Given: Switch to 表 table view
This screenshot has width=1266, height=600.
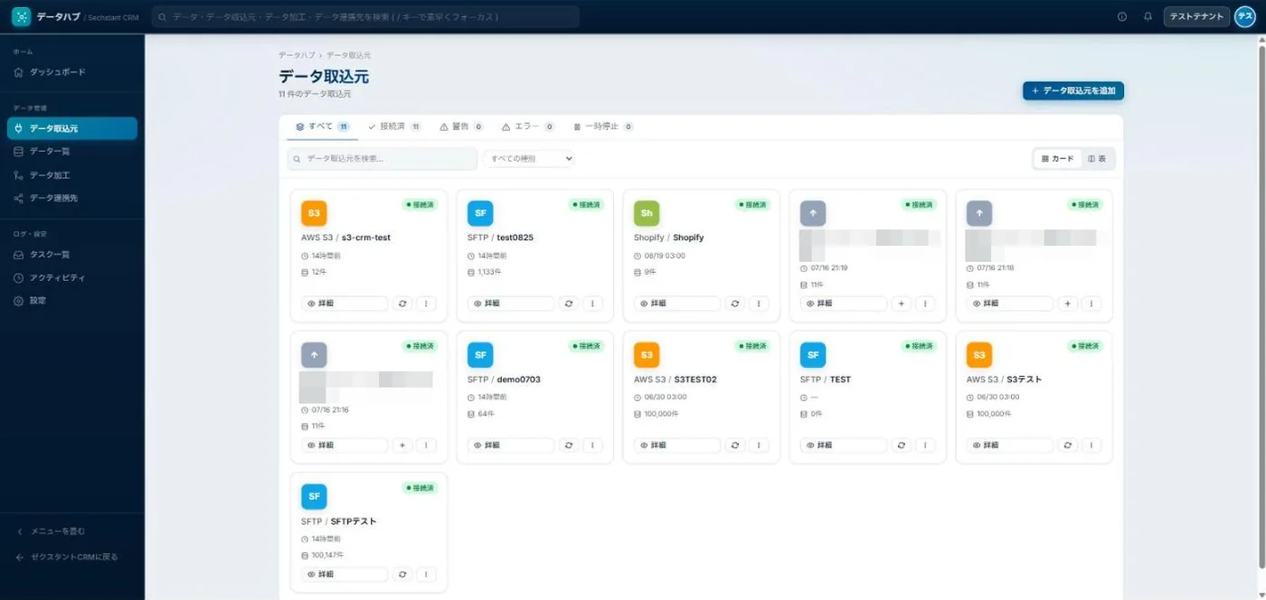Looking at the screenshot, I should tap(1097, 159).
